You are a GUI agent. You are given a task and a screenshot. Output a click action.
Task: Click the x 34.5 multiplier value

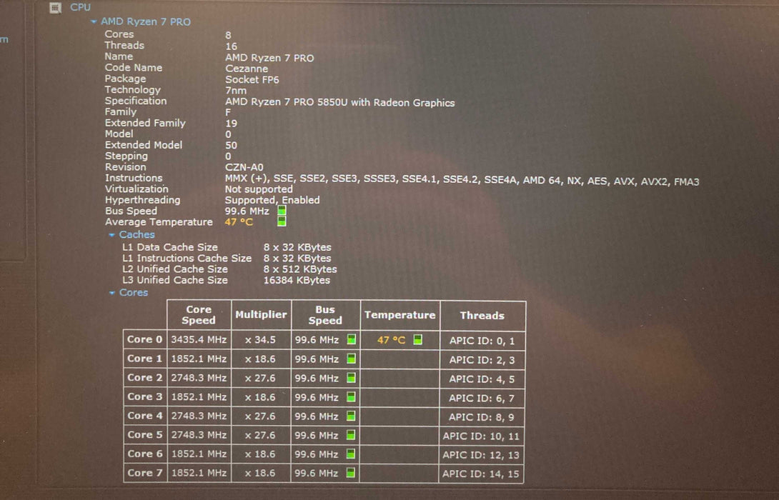click(260, 340)
